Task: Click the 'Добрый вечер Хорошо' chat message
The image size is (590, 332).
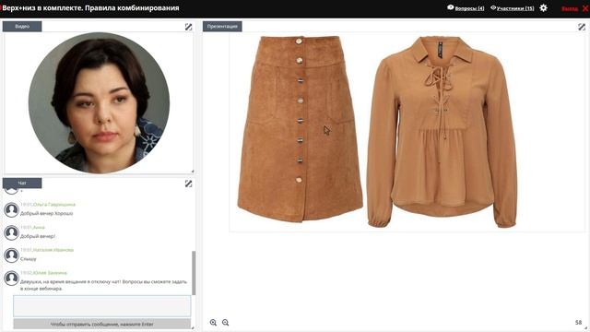Action: click(47, 213)
